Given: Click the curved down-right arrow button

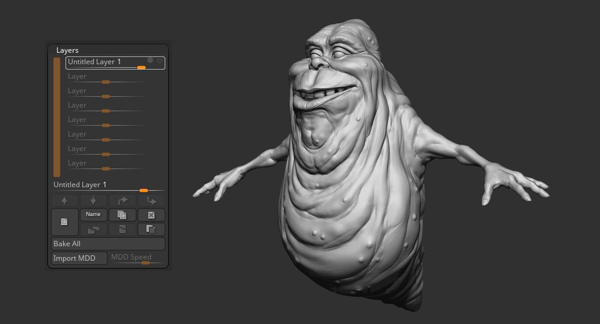Looking at the screenshot, I should pos(151,200).
